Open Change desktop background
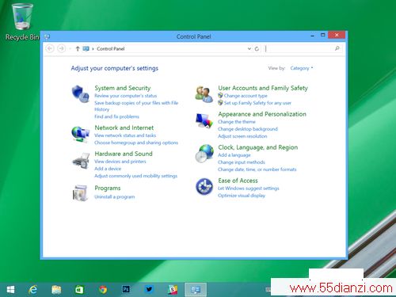Viewport: 396px width, 297px height. point(248,129)
